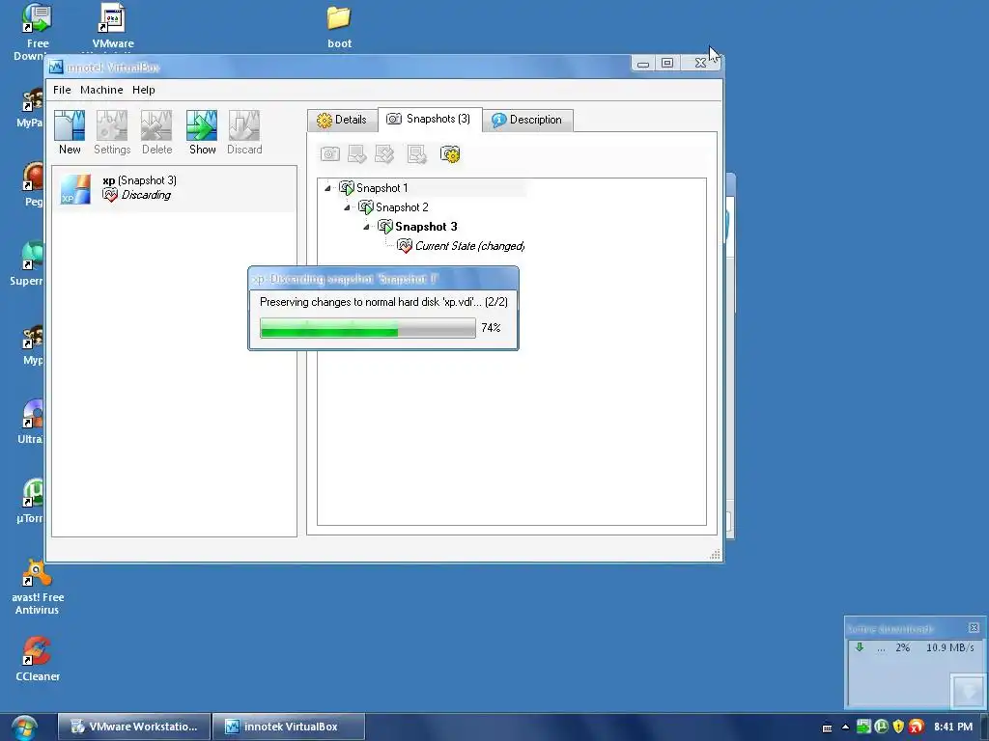Viewport: 989px width, 741px height.
Task: Open the CCleaner desktop shortcut
Action: [x=38, y=659]
